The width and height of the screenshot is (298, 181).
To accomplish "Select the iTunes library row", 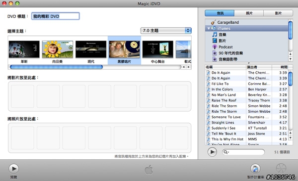I will (246, 28).
